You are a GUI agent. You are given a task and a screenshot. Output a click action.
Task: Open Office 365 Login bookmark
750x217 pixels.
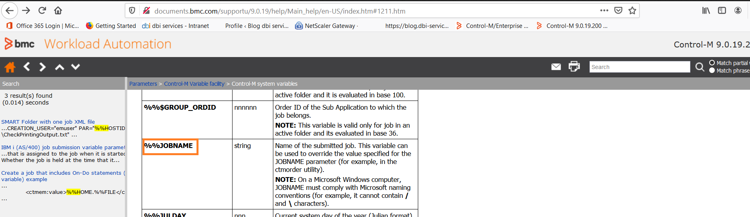point(43,26)
